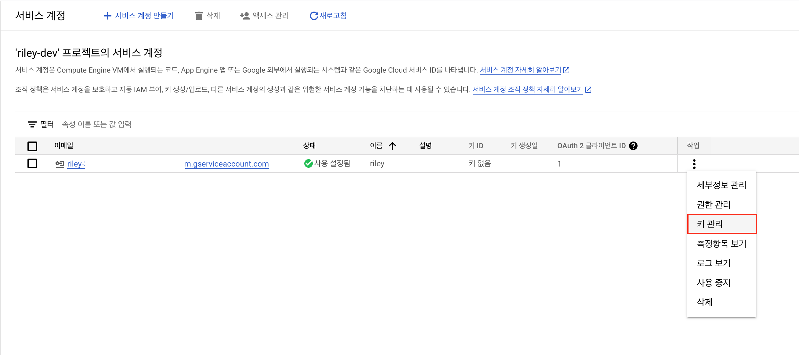
Task: Click the 삭제 toolbar button label
Action: click(213, 16)
